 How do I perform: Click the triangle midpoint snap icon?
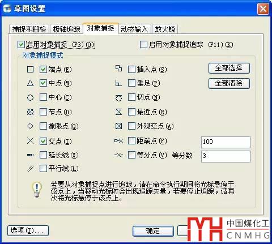(x=30, y=83)
